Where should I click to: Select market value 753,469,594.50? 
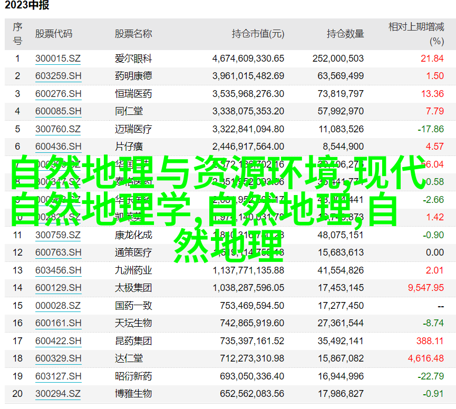[x=252, y=306]
